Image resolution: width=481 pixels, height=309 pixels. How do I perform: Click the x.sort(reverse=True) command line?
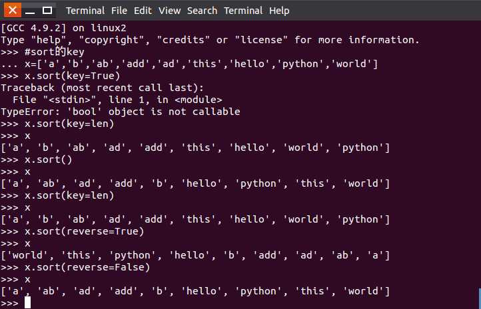pos(73,231)
